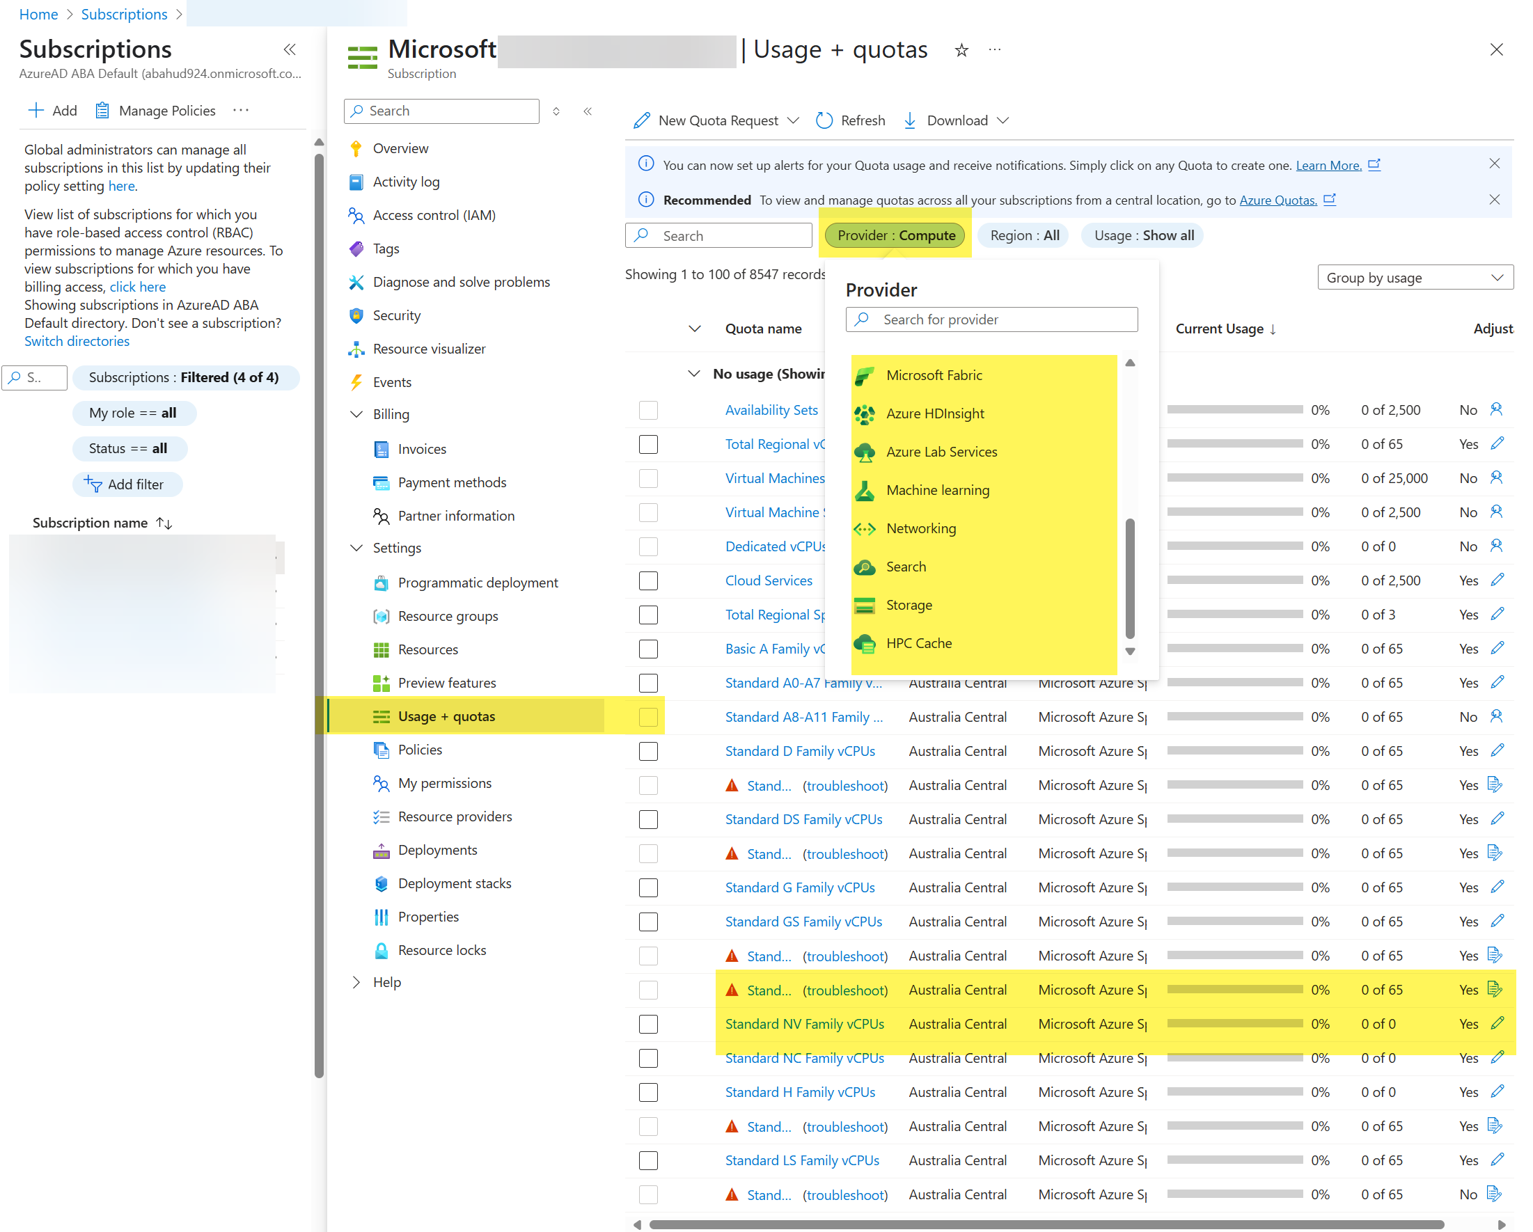Check the Standard G Family vCPUs checkbox
Screen dimensions: 1533x1232
pyautogui.click(x=647, y=888)
